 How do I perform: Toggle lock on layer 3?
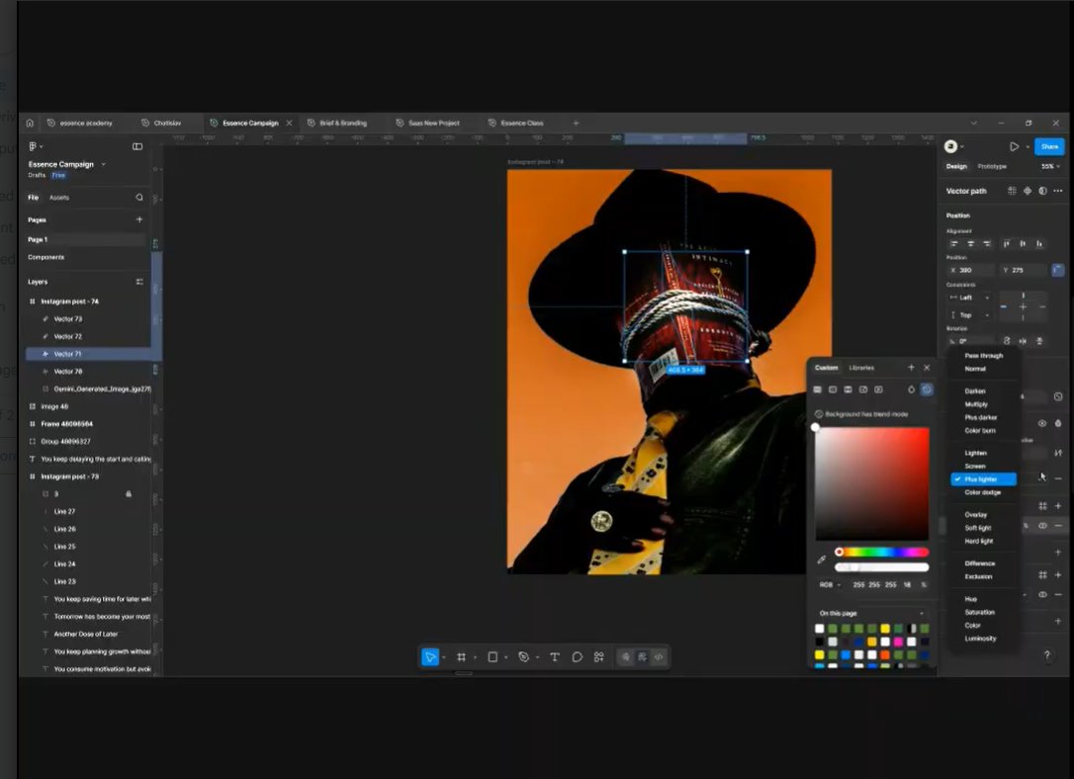129,493
